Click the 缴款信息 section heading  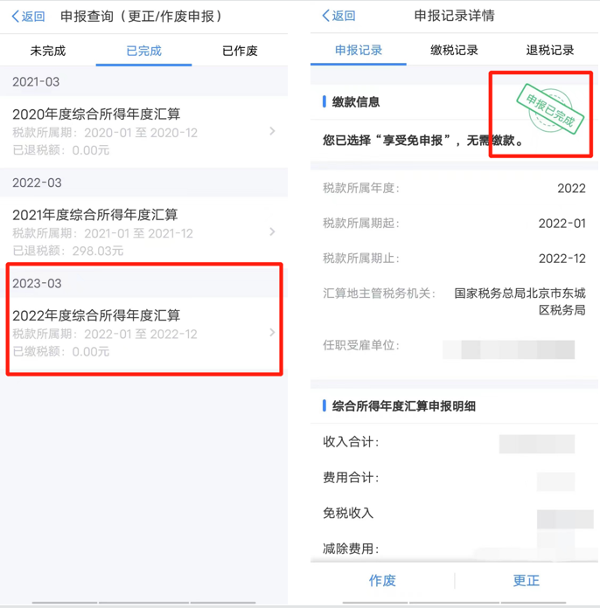point(356,102)
